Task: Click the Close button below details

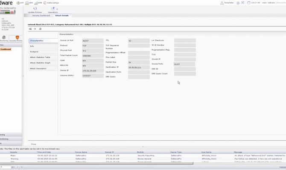Action: click(x=33, y=144)
